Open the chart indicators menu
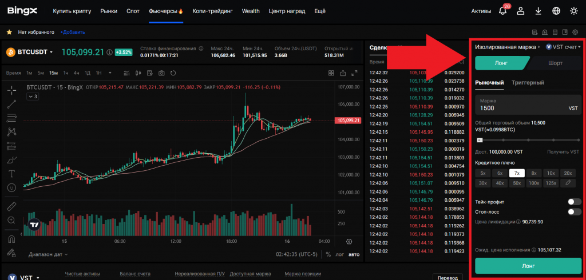 [x=126, y=73]
